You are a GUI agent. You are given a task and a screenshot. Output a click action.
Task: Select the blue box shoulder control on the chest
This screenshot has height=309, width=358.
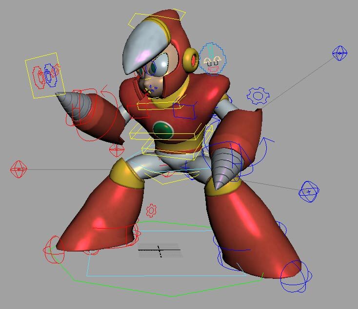184,110
